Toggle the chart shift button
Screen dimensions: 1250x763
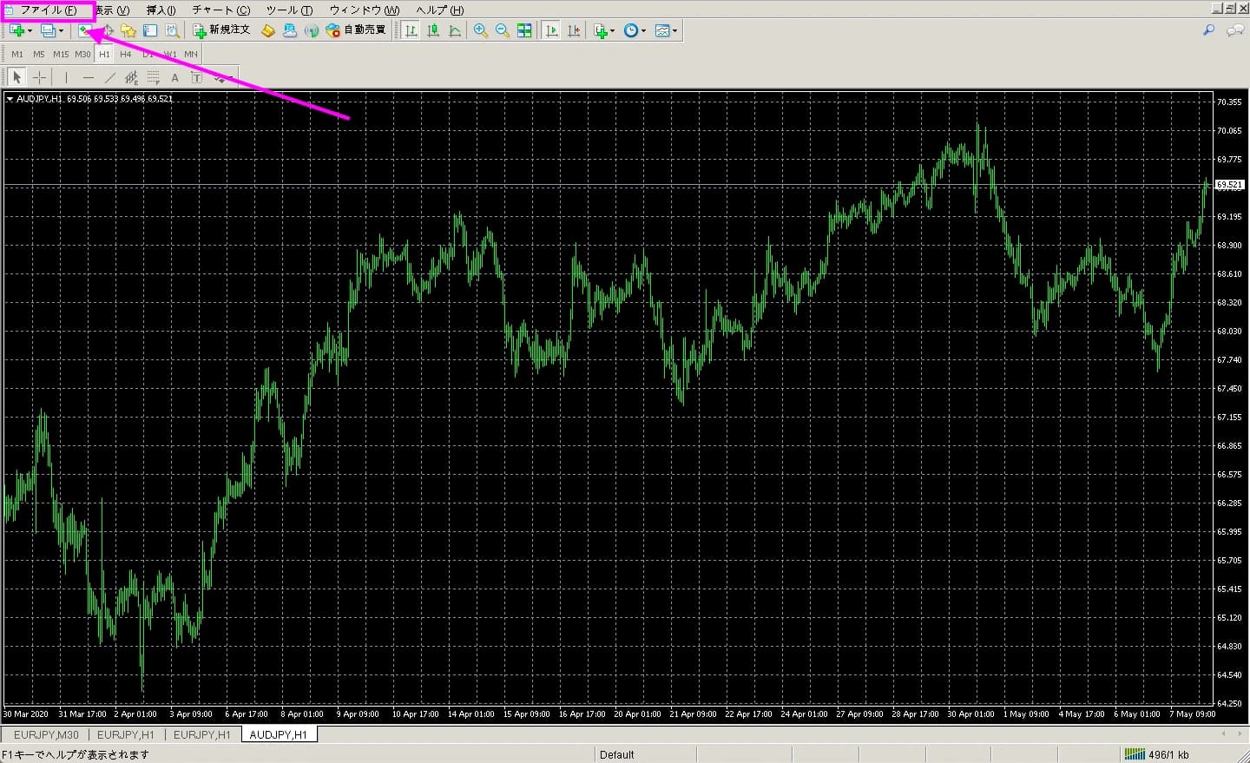(573, 30)
